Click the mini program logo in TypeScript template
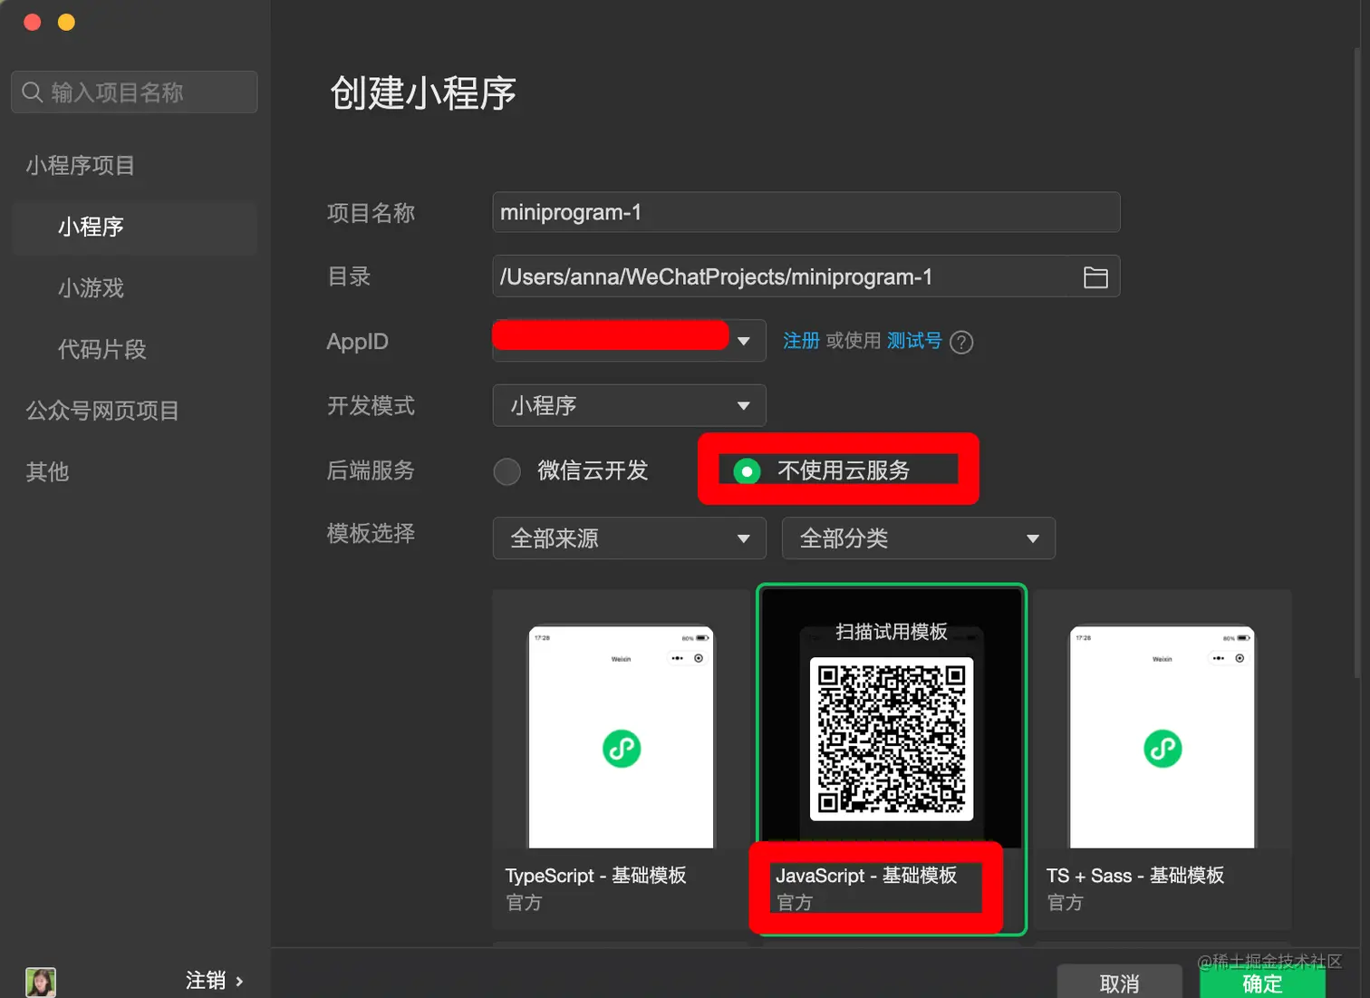 622,749
